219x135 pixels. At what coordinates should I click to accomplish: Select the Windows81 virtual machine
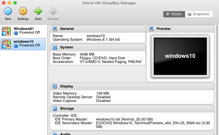click(23, 30)
